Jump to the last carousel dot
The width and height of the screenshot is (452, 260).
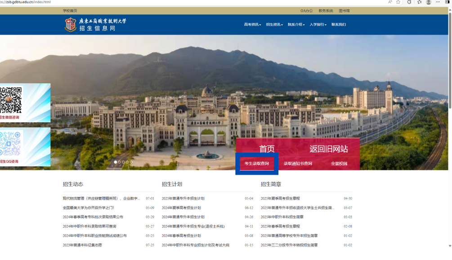point(131,162)
